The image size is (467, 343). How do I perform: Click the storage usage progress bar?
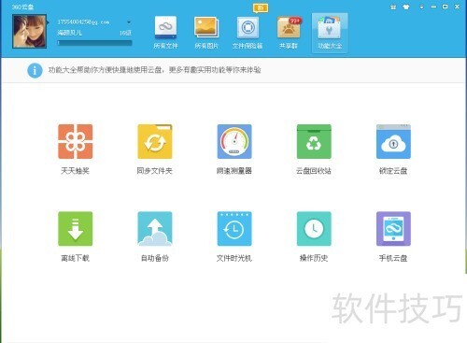(94, 43)
